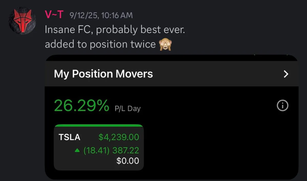Viewport: 307px width, 181px height.
Task: Click the "Insane FC, probably best ever." message
Action: click(x=115, y=30)
